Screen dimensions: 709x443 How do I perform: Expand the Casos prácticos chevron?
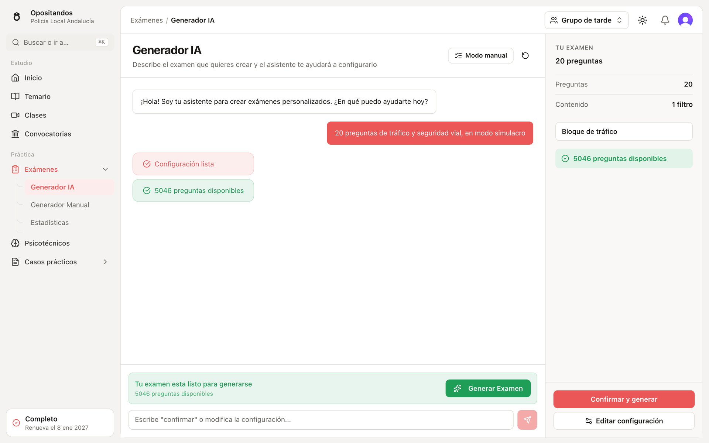point(105,262)
